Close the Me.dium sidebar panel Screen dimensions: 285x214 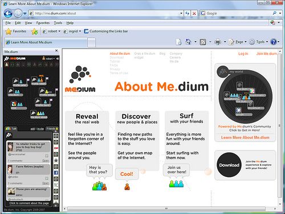(56, 51)
